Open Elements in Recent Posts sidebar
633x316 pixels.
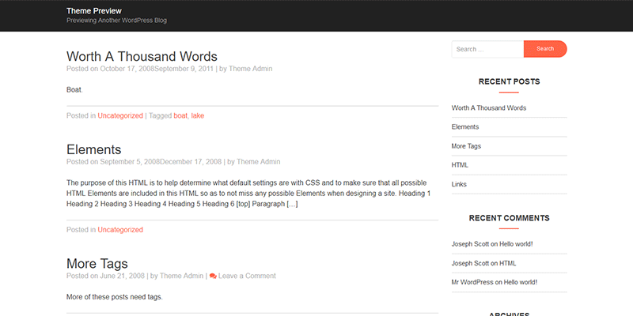point(465,126)
